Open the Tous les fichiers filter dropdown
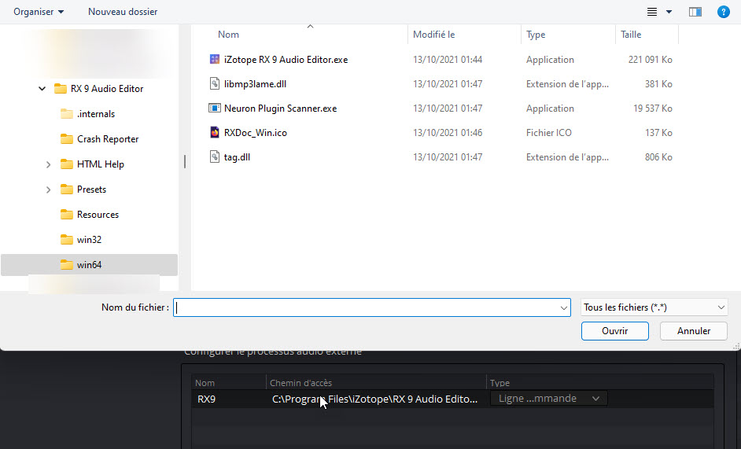 [654, 308]
